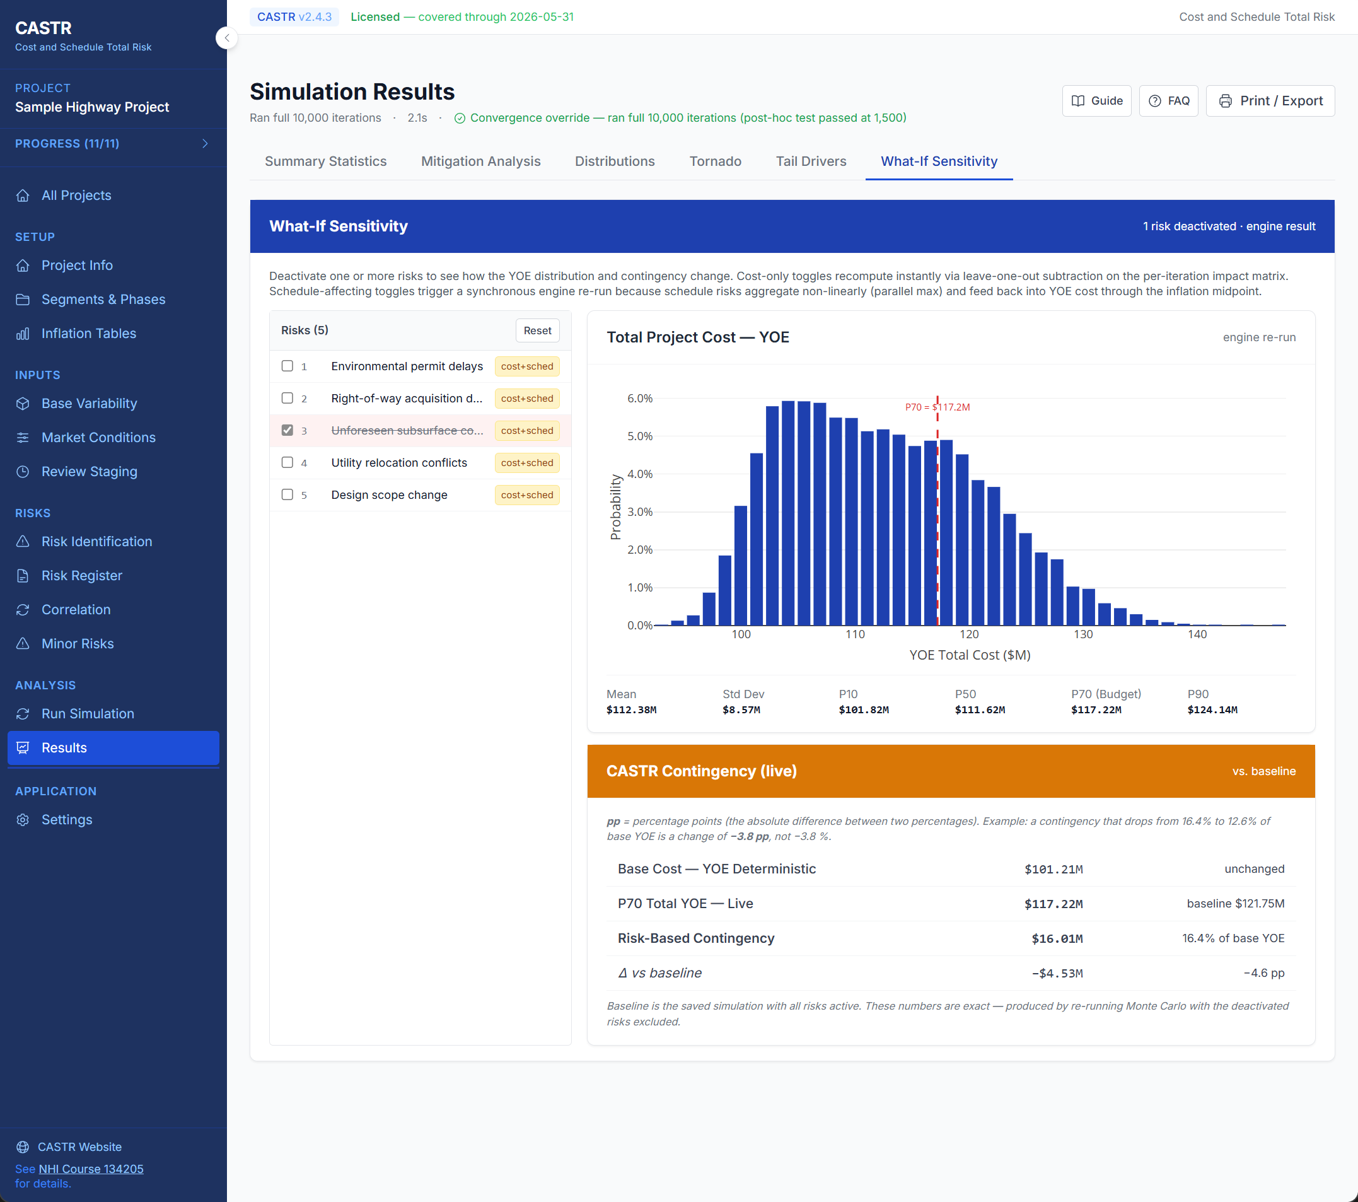The height and width of the screenshot is (1202, 1358).
Task: Collapse the sidebar with arrow button
Action: 226,38
